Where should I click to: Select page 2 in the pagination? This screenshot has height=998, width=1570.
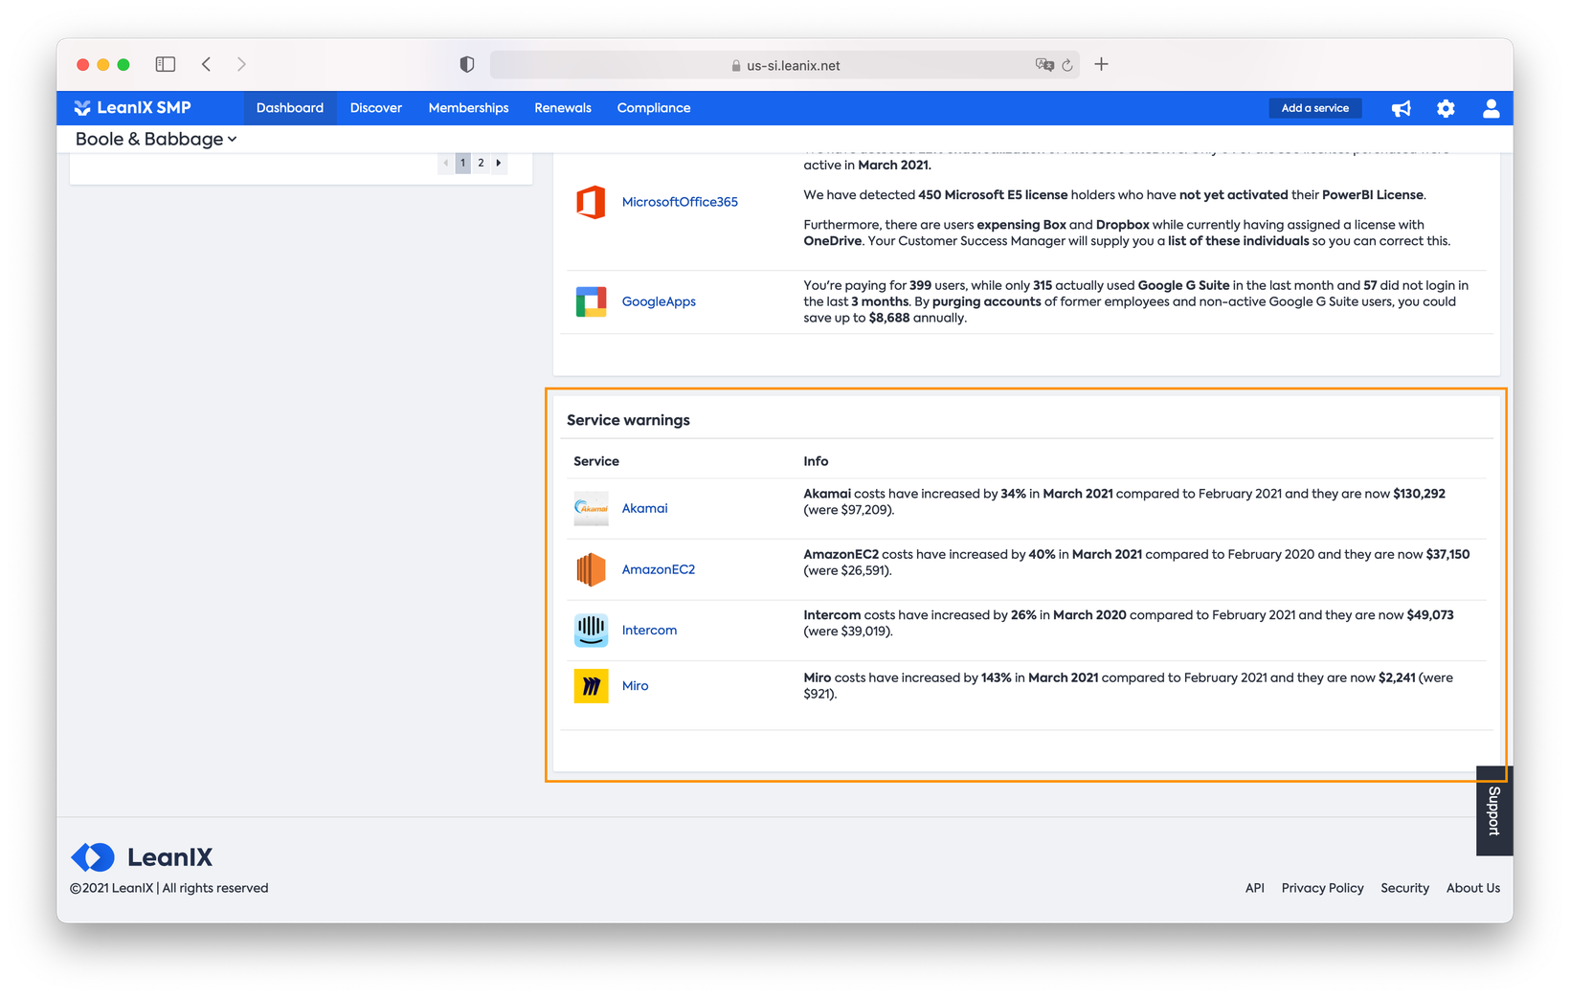(481, 163)
